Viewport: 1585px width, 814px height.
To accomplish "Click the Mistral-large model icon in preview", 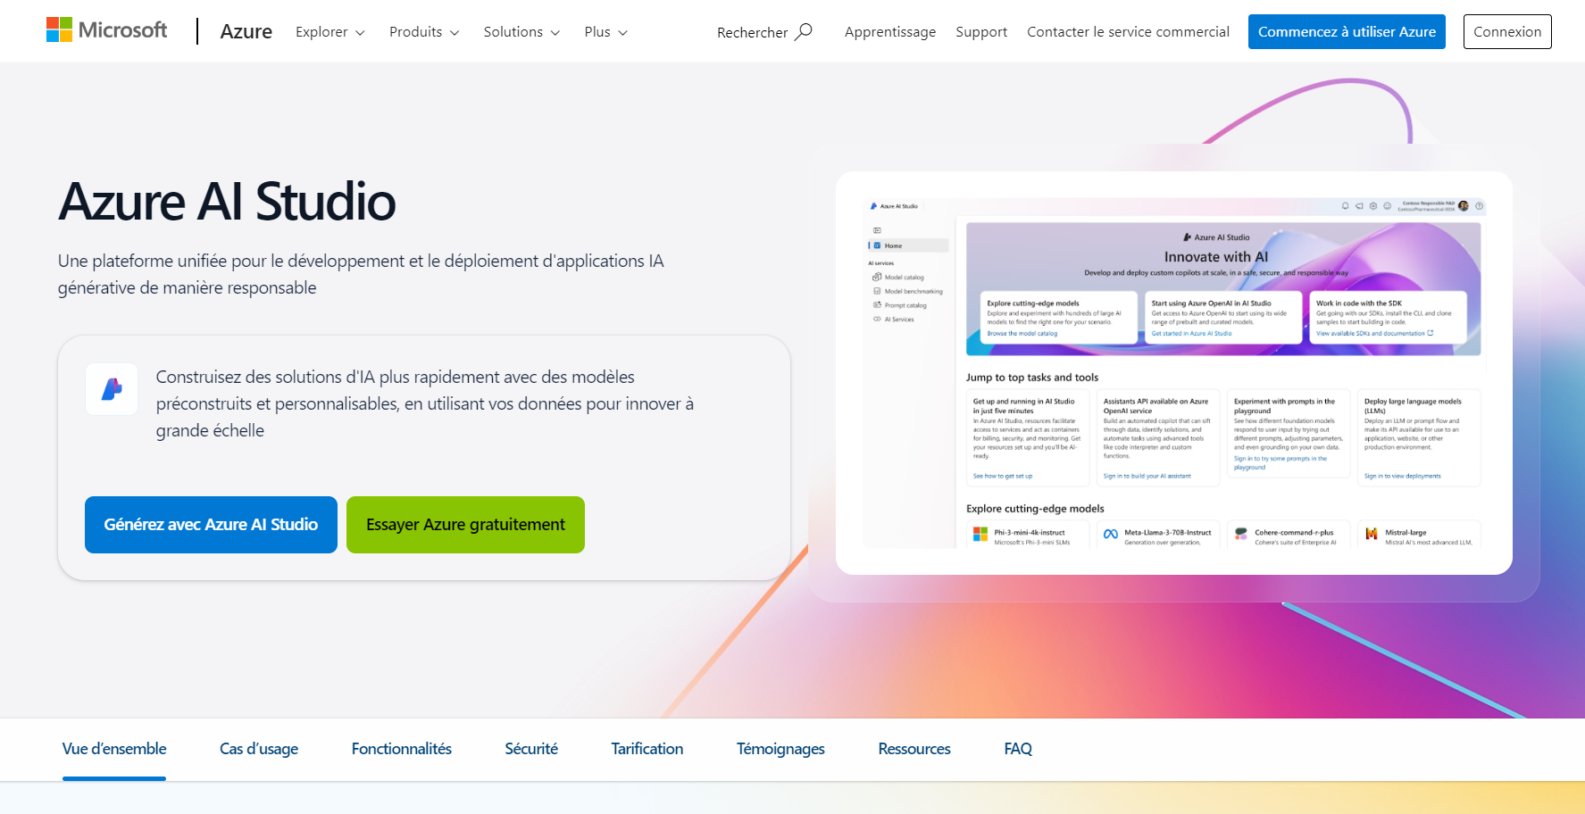I will click(x=1372, y=534).
